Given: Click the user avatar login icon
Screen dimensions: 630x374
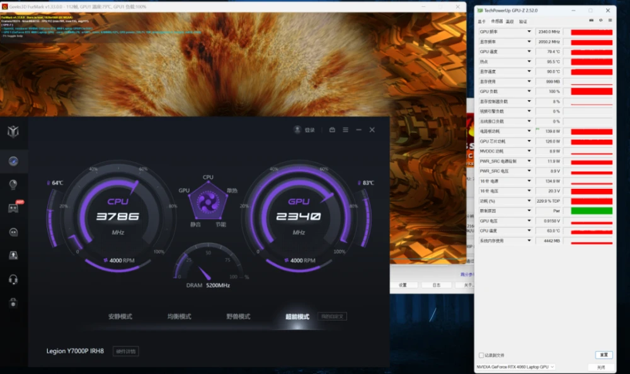Looking at the screenshot, I should click(297, 130).
